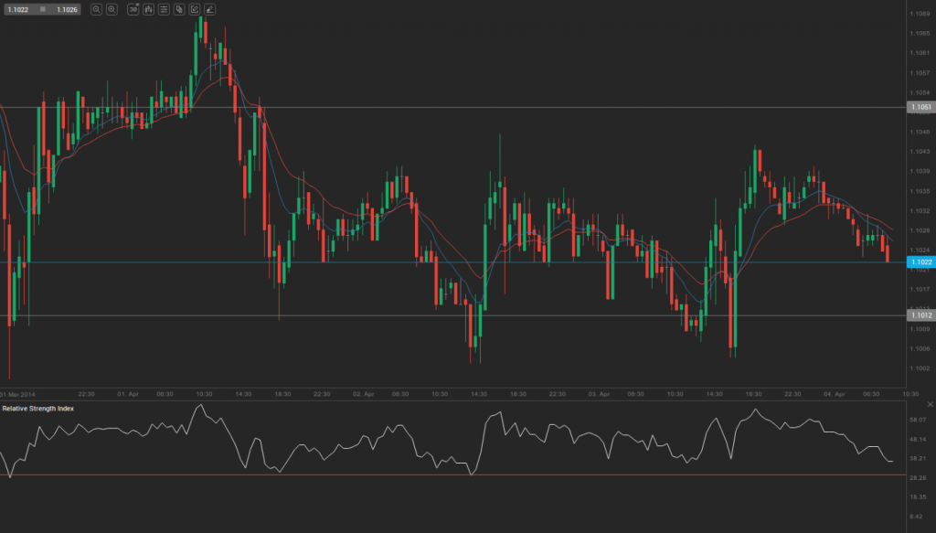The height and width of the screenshot is (533, 936).
Task: Click the 04. Apr date on time axis
Action: click(x=832, y=394)
